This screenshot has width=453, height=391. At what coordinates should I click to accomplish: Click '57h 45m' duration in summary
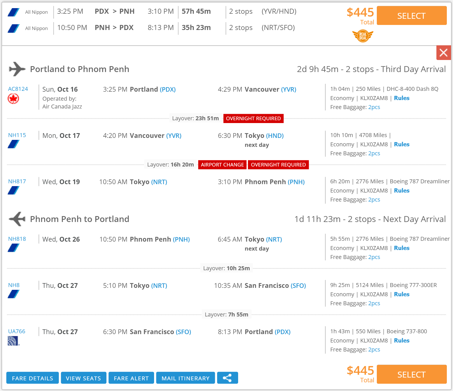[196, 11]
